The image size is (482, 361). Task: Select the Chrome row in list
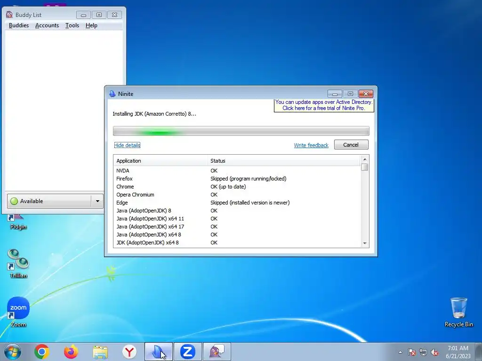237,187
